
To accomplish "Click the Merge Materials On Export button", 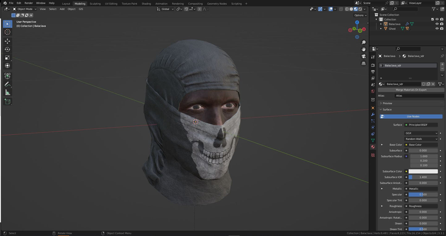I will 411,90.
